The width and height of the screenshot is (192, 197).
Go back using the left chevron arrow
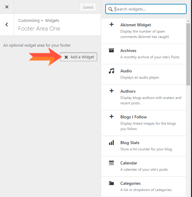click(x=7, y=25)
